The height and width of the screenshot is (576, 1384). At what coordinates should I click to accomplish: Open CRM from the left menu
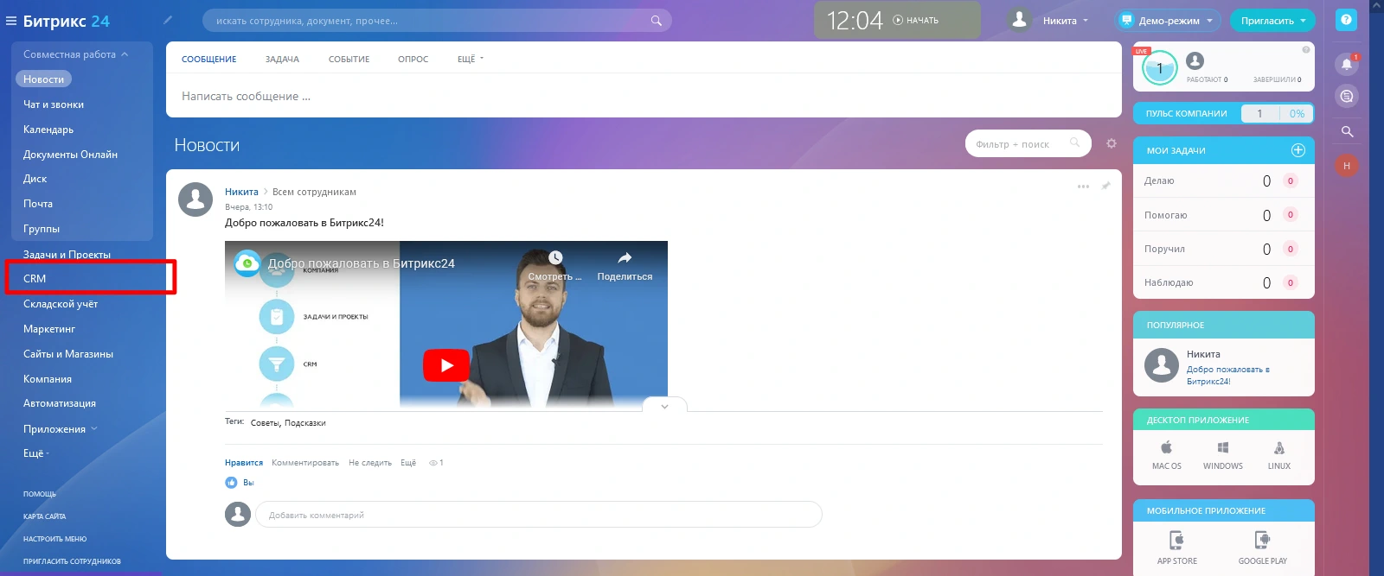[35, 279]
